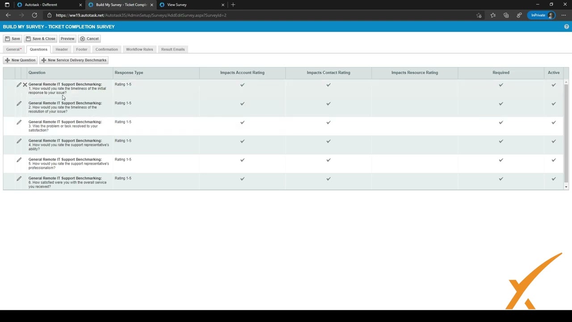Preview the survey

coord(67,38)
